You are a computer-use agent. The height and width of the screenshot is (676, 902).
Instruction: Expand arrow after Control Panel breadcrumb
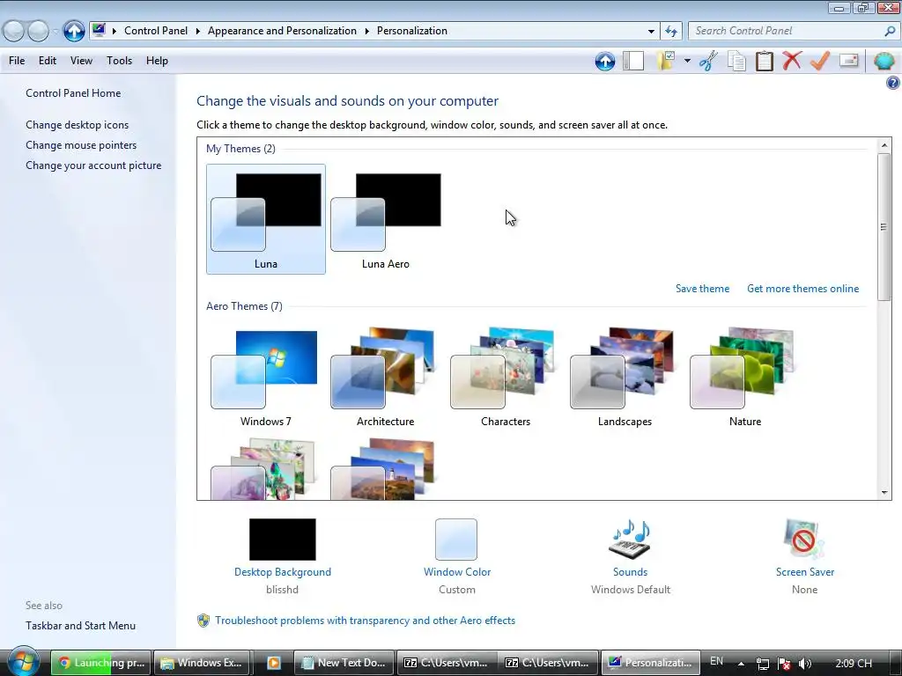pyautogui.click(x=197, y=31)
